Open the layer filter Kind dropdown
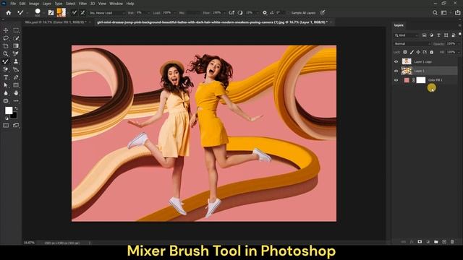 (x=407, y=35)
